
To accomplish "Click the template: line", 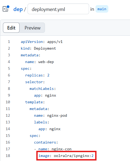I will (x=35, y=102).
